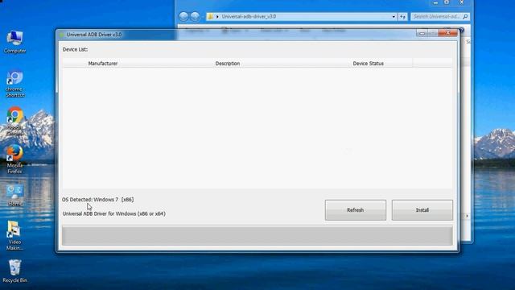Click the 'Device List:' label
Viewport: 515px width, 290px height.
(x=75, y=49)
